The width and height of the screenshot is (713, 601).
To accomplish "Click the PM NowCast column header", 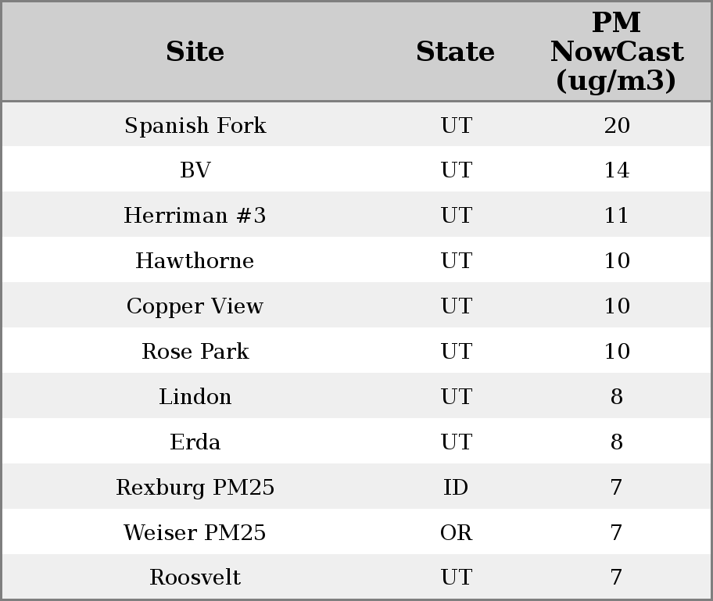I will click(x=616, y=52).
